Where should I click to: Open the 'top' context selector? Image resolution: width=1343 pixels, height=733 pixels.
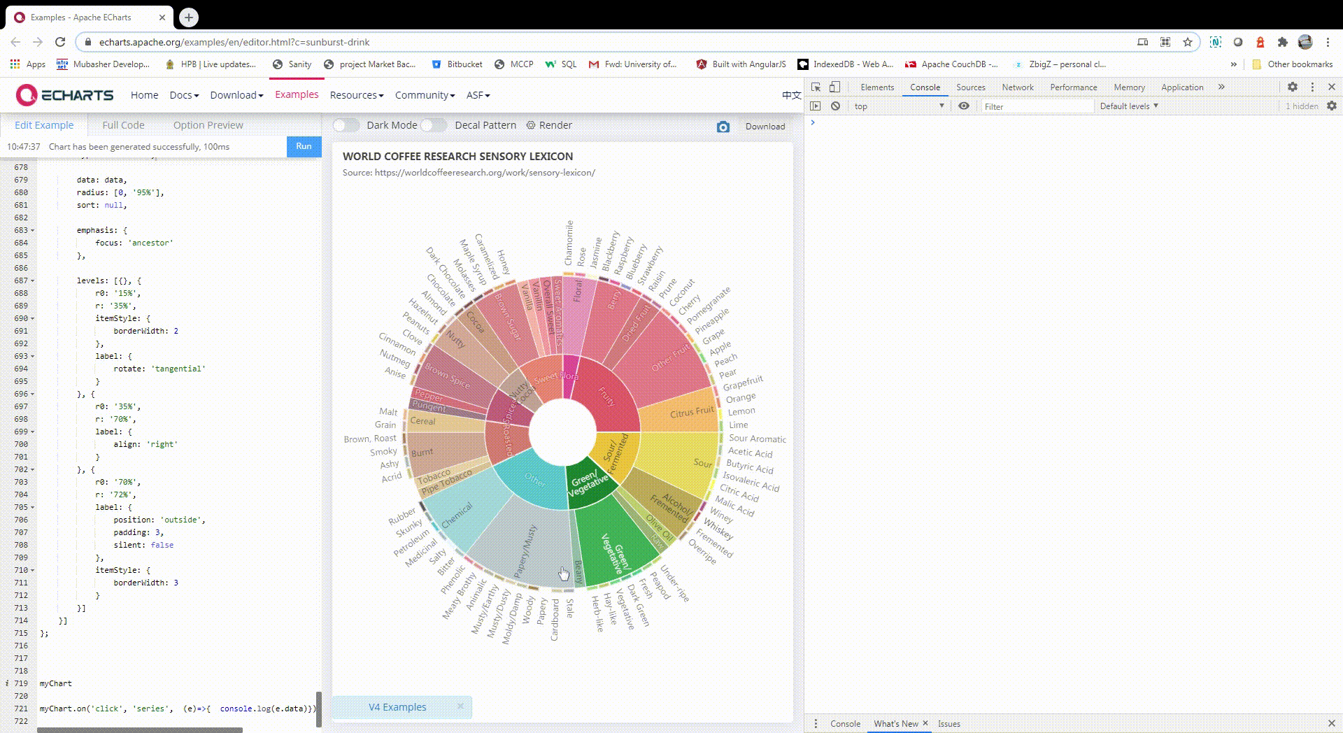899,106
